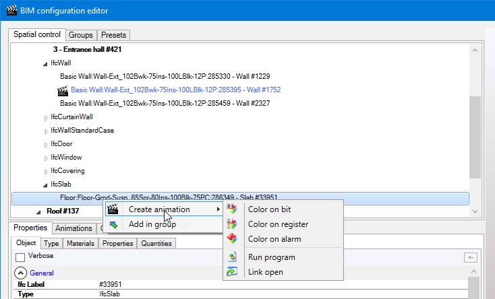
Task: Select Basic Wall item Wall #2327
Action: (x=174, y=104)
